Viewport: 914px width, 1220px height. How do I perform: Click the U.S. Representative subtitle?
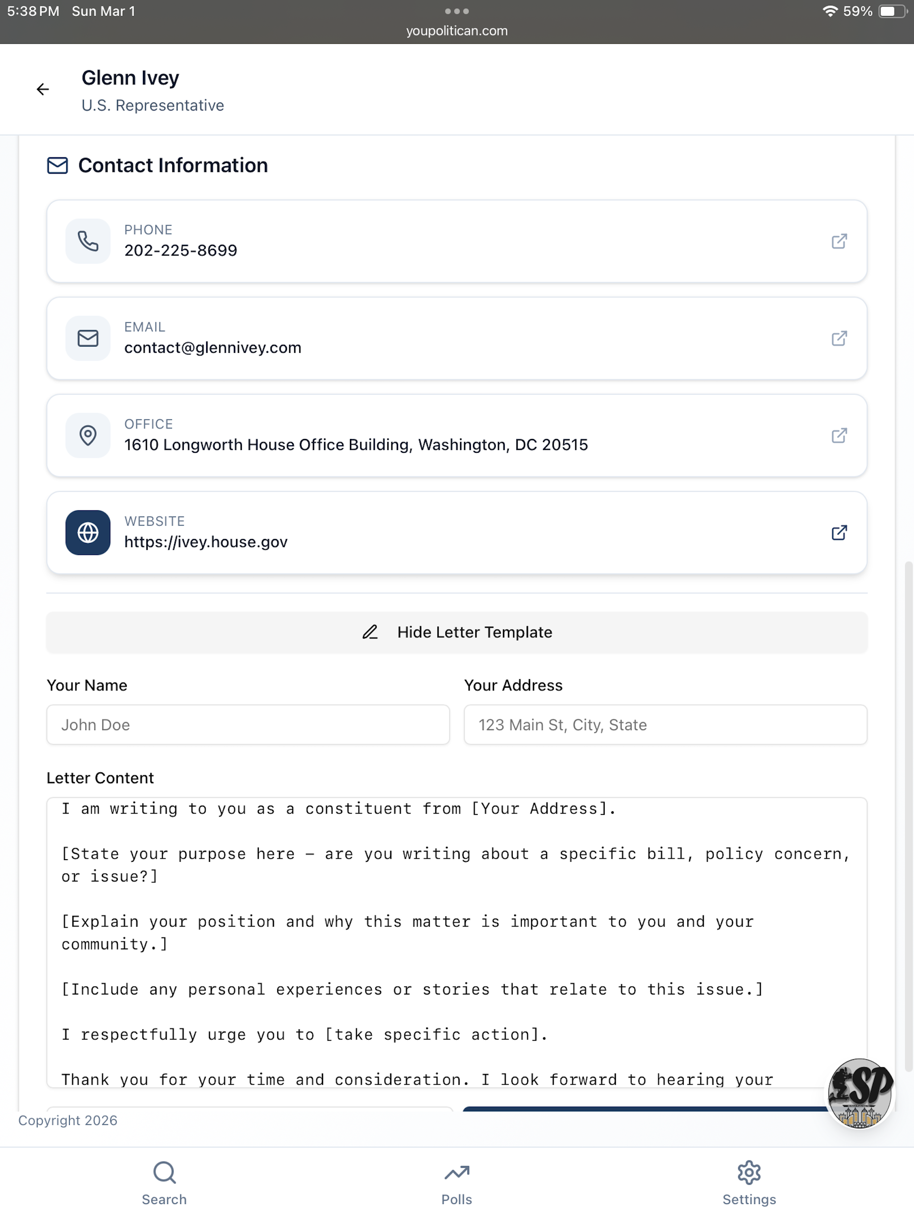point(153,105)
